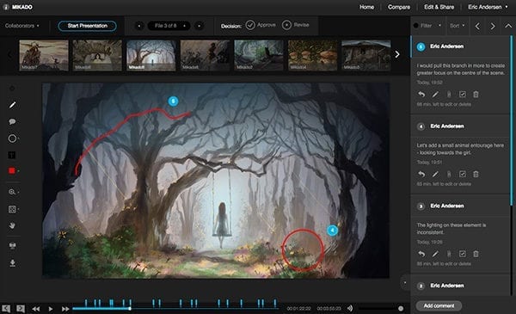Screen dimensions: 516x314
Task: Reply to comment 4 using reply arrow
Action: (x=421, y=174)
